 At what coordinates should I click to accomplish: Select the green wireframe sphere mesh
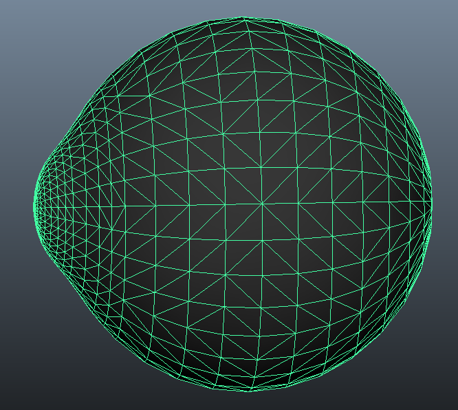click(233, 204)
